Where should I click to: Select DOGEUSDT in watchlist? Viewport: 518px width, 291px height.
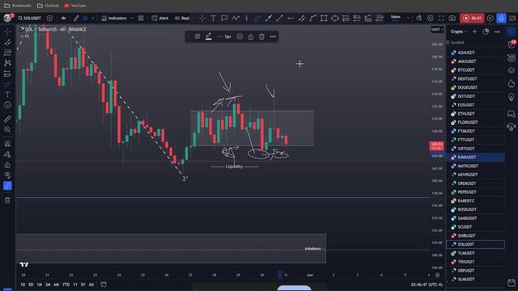click(x=476, y=87)
